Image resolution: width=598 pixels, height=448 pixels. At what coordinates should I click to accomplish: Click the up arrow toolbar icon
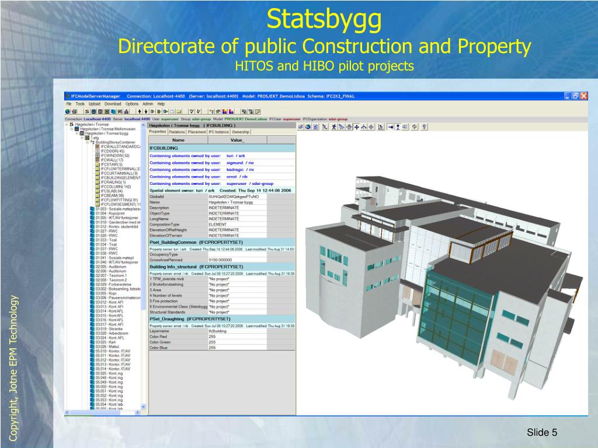(x=140, y=111)
